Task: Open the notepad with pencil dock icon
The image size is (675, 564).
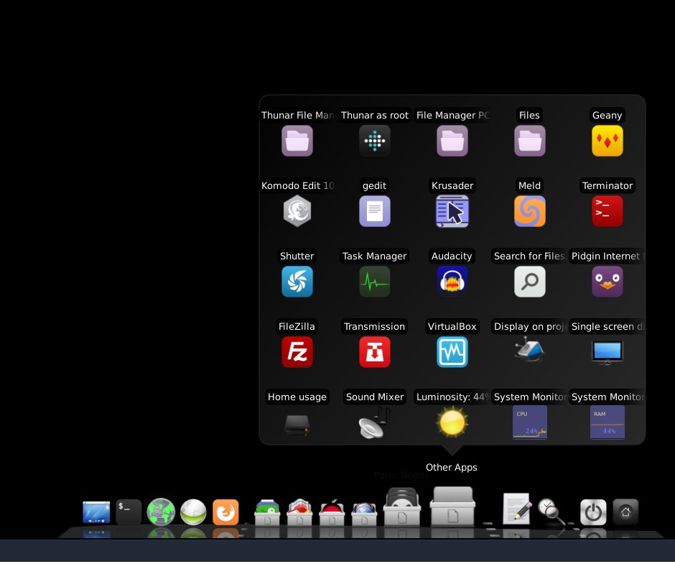Action: coord(516,509)
